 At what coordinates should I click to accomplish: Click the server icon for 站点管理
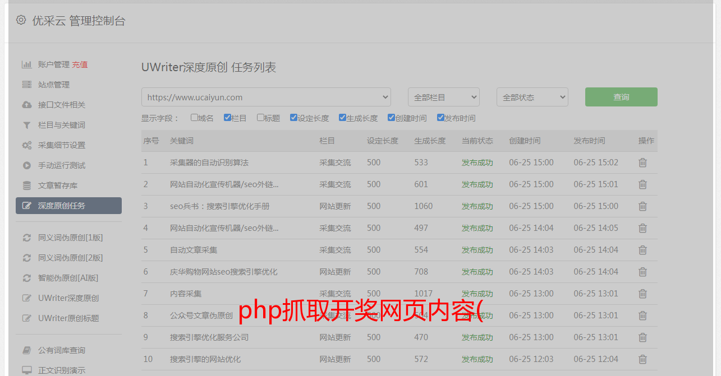(x=26, y=85)
